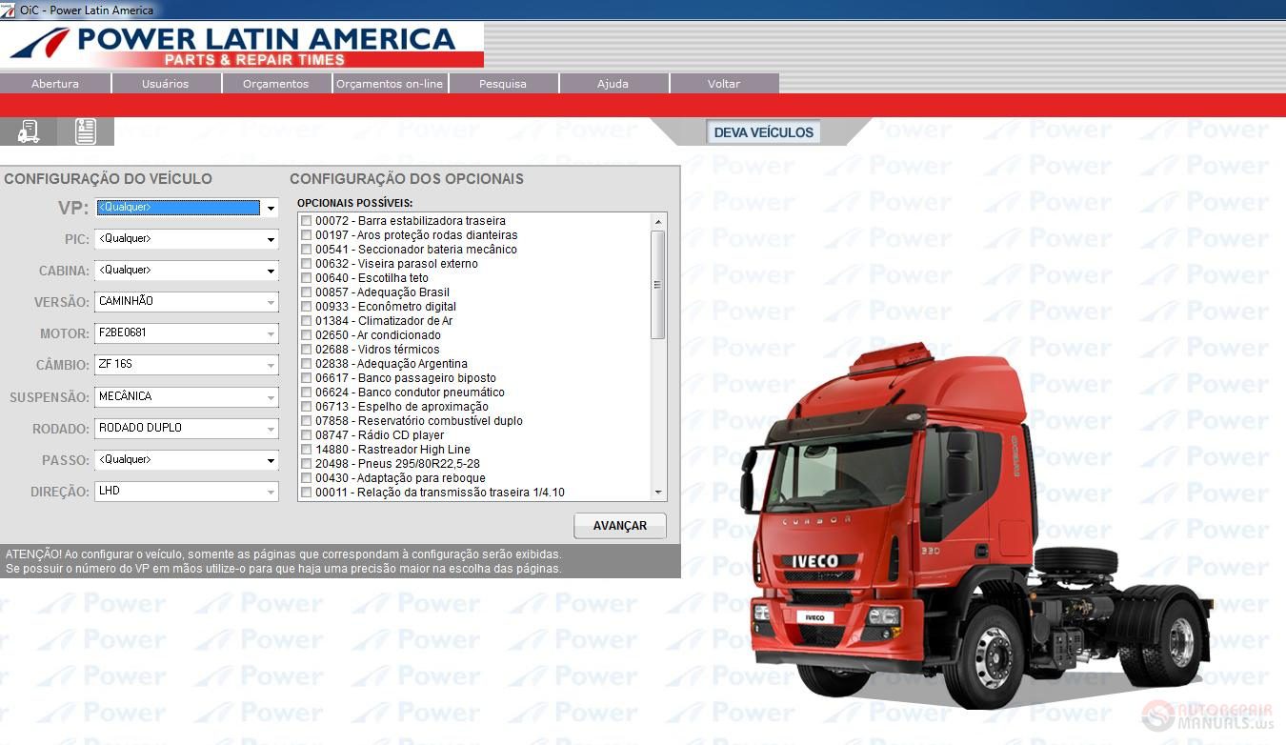Viewport: 1286px width, 745px height.
Task: Check 00430 Adaptação para reboque
Action: click(x=307, y=478)
